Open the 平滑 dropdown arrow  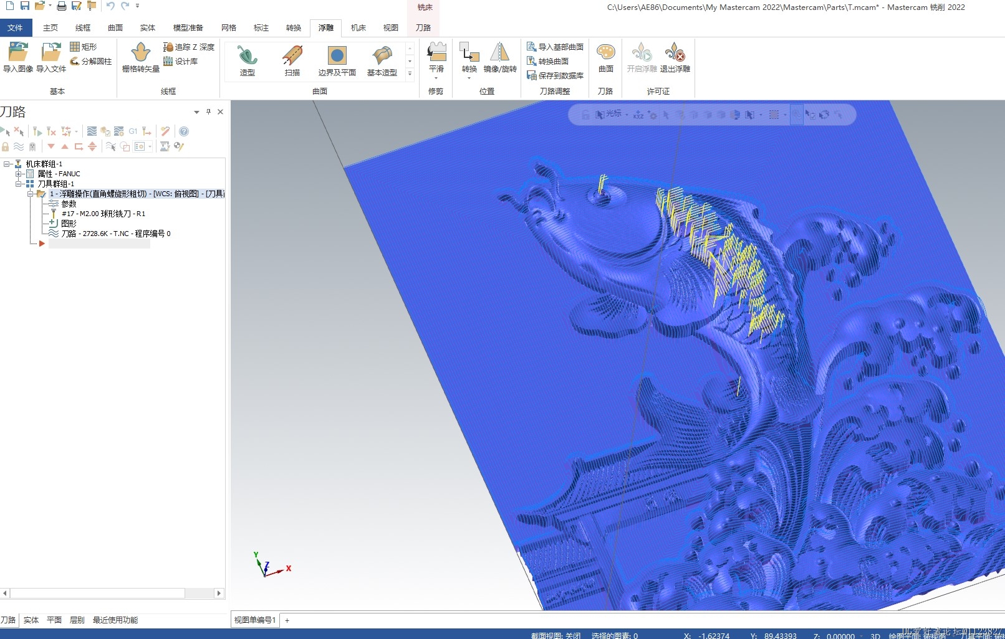(x=436, y=78)
